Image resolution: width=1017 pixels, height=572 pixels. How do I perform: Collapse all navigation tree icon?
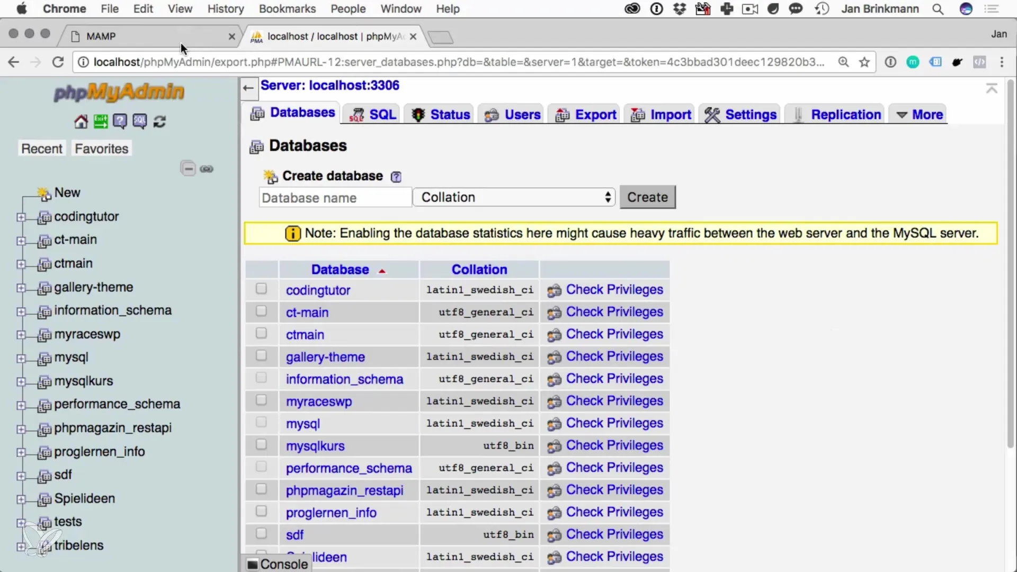(188, 169)
